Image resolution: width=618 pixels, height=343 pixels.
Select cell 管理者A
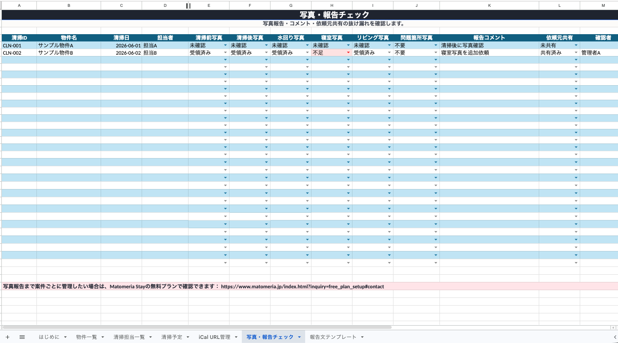pos(599,53)
